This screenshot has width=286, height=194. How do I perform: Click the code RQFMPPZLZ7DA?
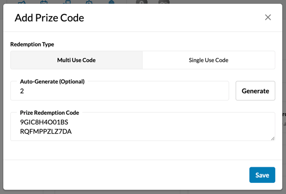pyautogui.click(x=46, y=131)
